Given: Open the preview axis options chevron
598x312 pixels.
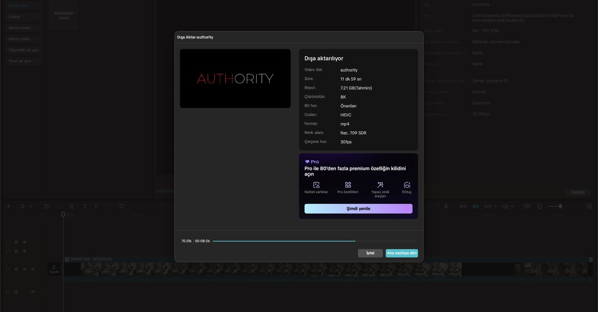Looking at the screenshot, I should [x=512, y=206].
